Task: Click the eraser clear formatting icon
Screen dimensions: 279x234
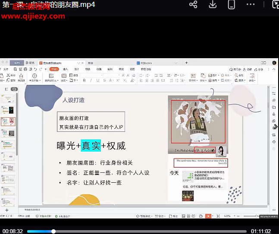Action: [134, 75]
